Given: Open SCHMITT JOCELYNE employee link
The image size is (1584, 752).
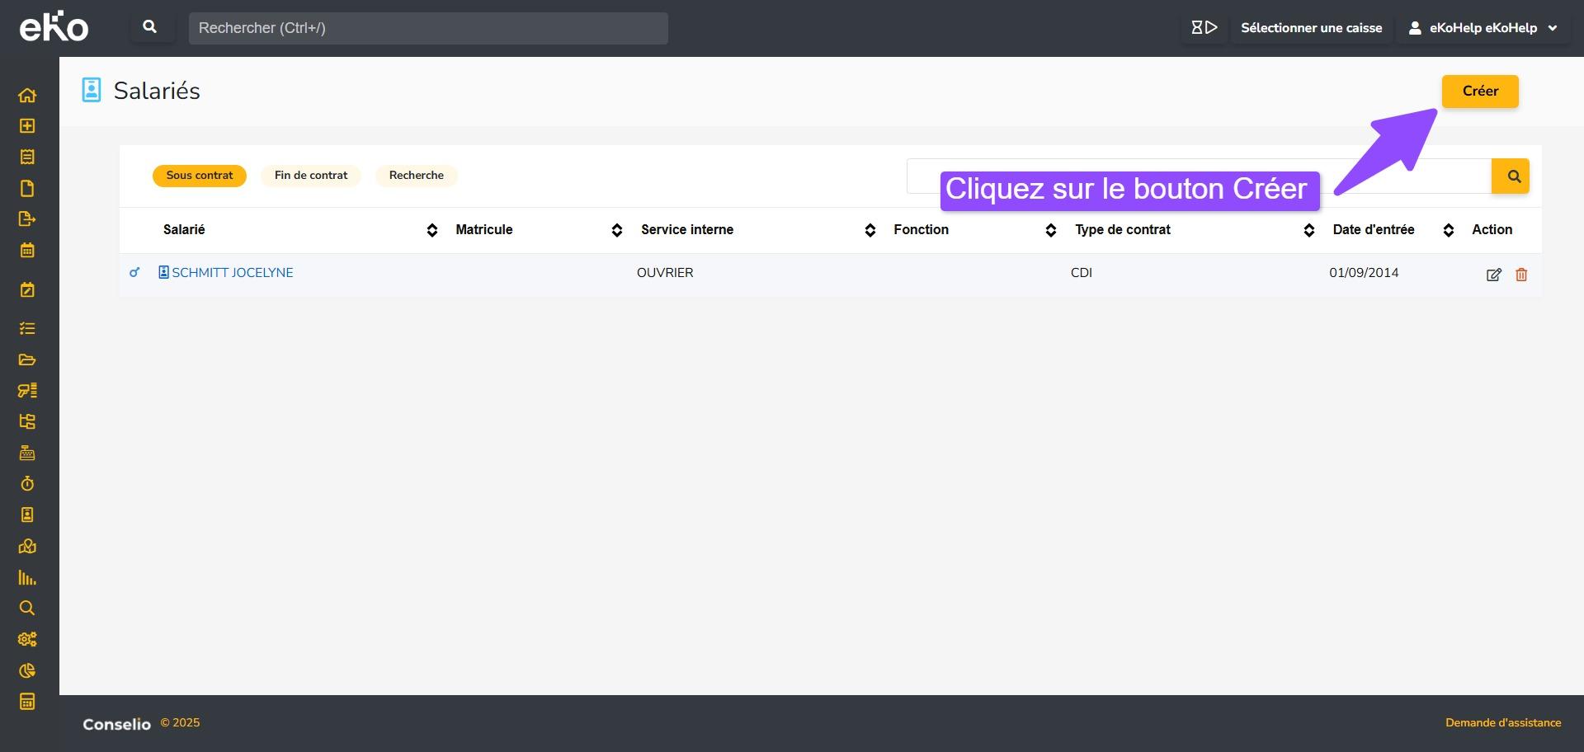Looking at the screenshot, I should (232, 273).
